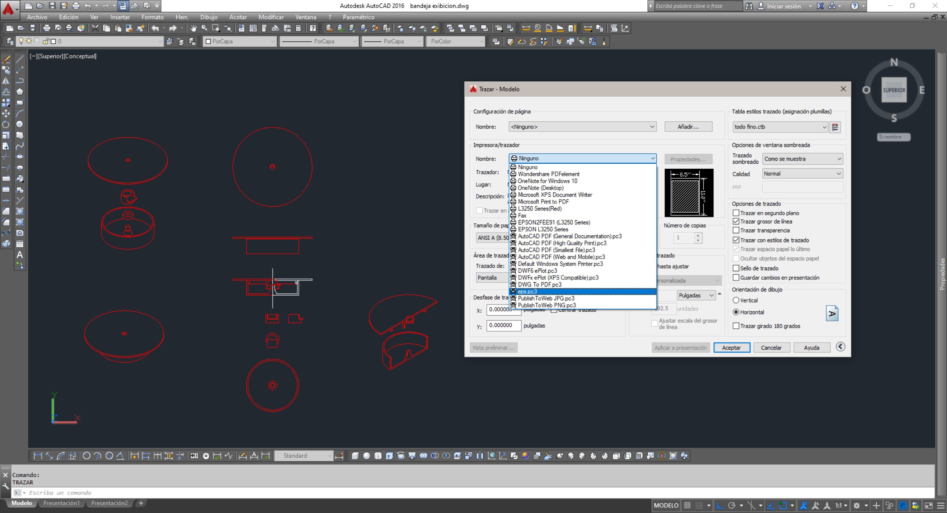Click the Añadir... button
This screenshot has height=513, width=947.
pos(688,127)
